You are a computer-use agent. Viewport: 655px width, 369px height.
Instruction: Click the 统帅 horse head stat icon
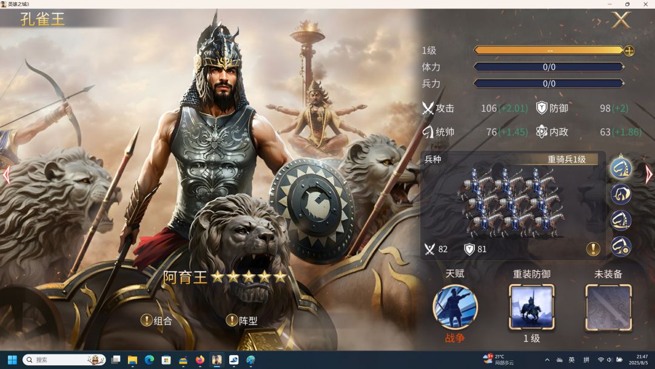(428, 132)
